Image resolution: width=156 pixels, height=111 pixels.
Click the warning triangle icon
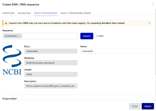(6, 23)
